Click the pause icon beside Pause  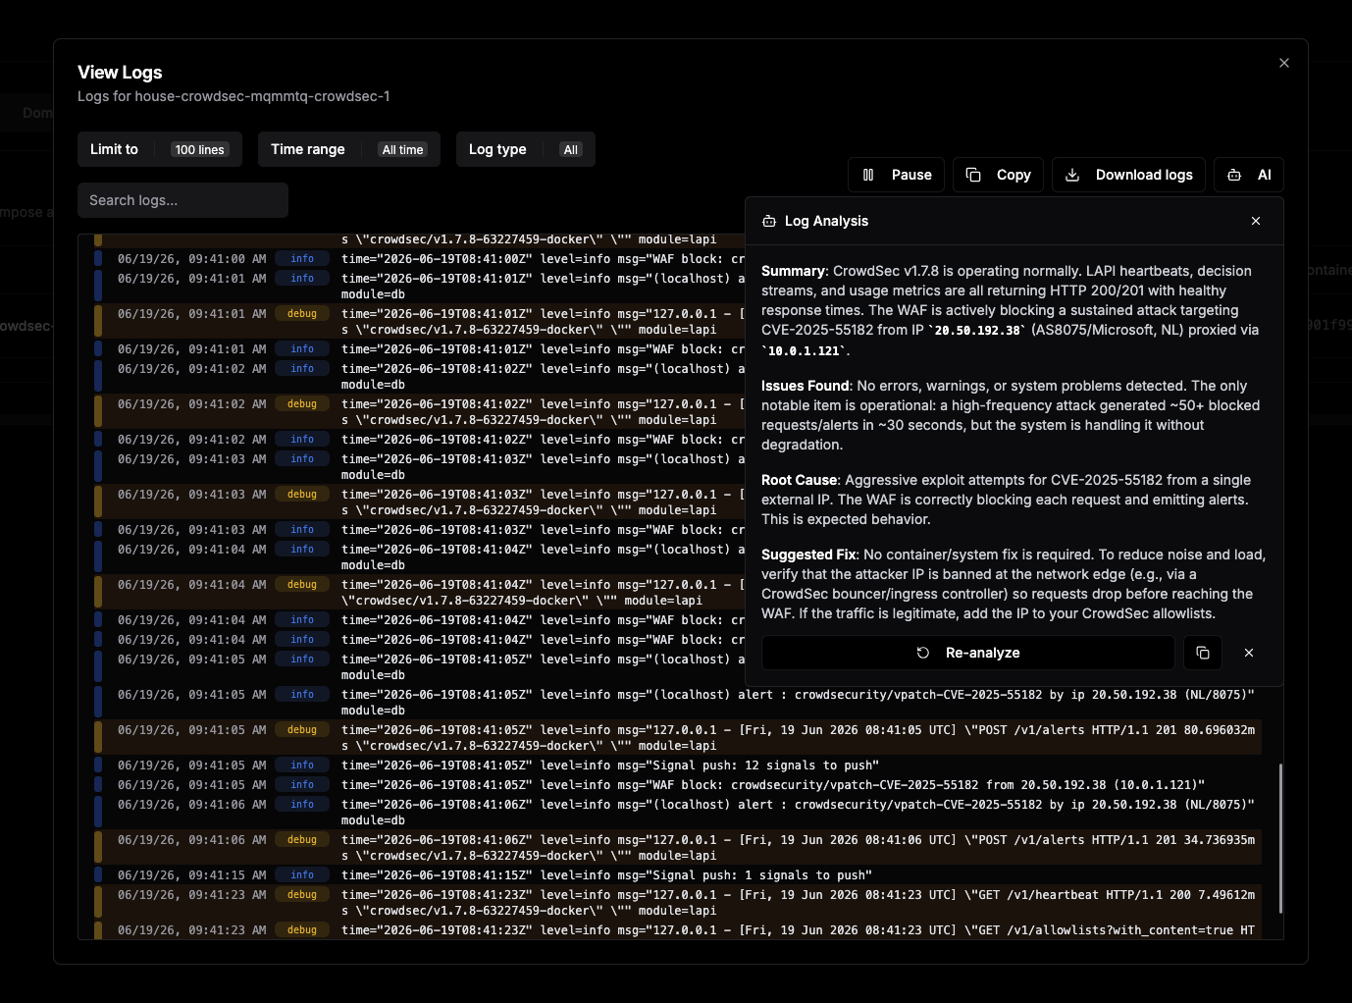pos(868,175)
